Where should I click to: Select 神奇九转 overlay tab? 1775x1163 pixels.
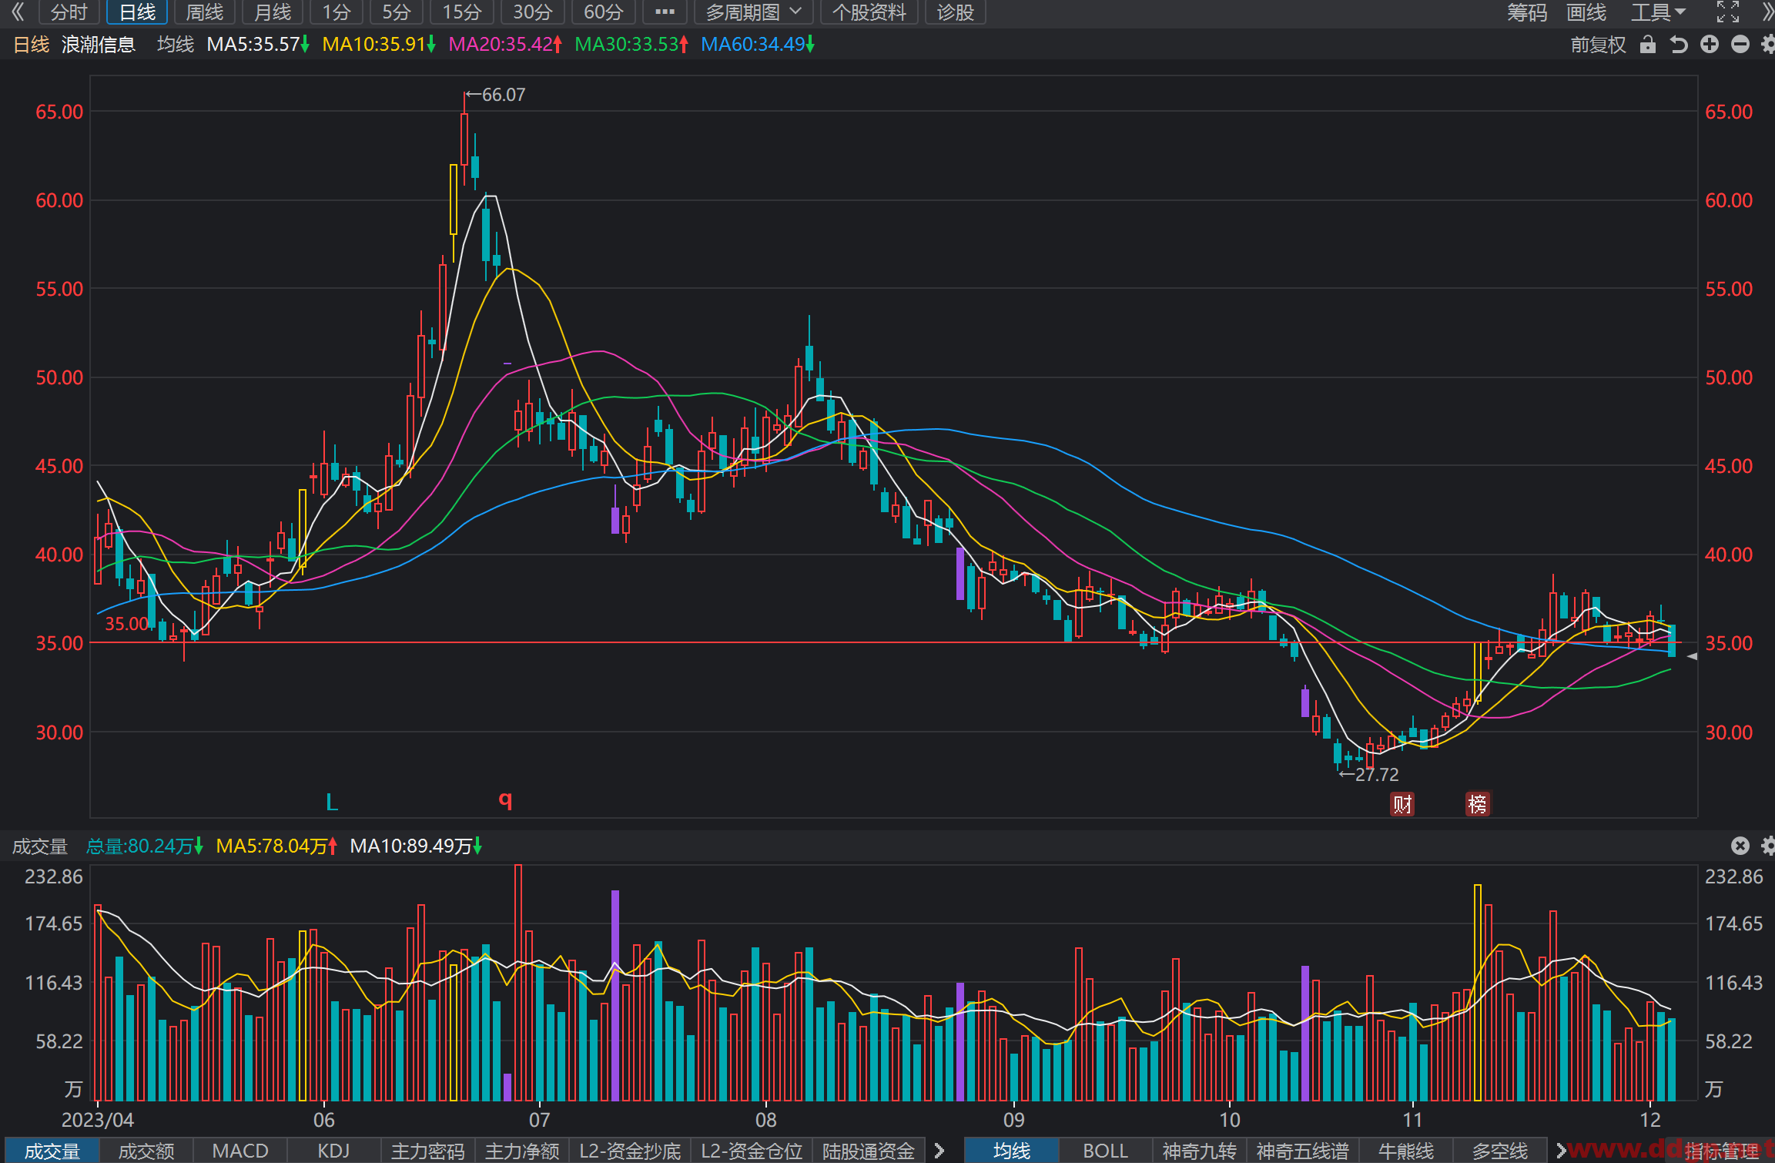[1199, 1151]
